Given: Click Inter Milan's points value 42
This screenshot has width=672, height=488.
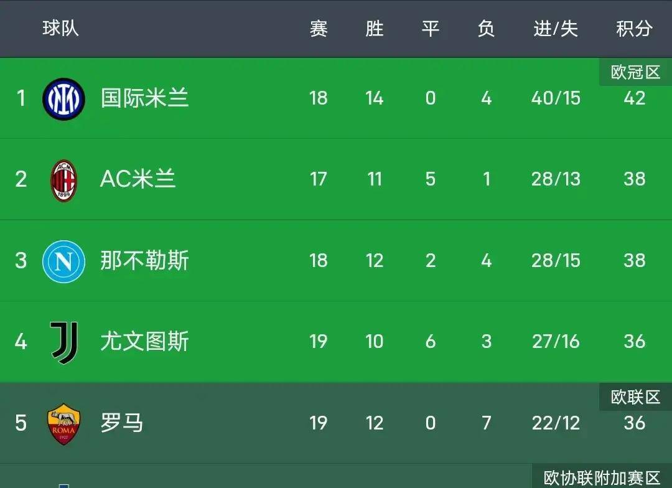Looking at the screenshot, I should (634, 98).
